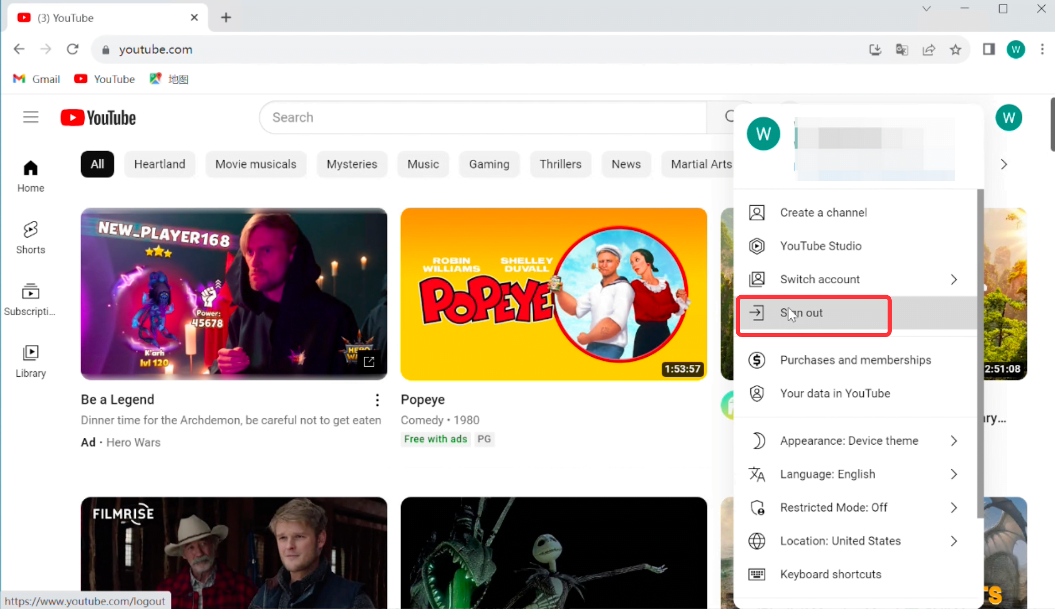1055x609 pixels.
Task: Expand Location: United States option
Action: 855,541
